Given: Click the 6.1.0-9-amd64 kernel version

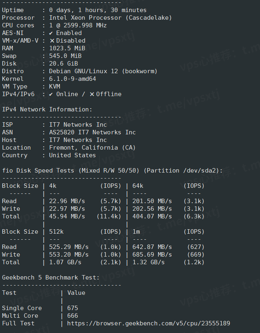Looking at the screenshot, I should click(x=72, y=79).
